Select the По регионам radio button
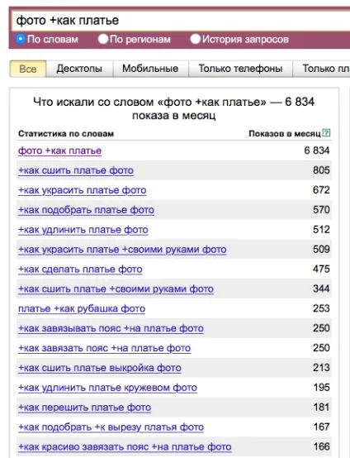 (103, 39)
